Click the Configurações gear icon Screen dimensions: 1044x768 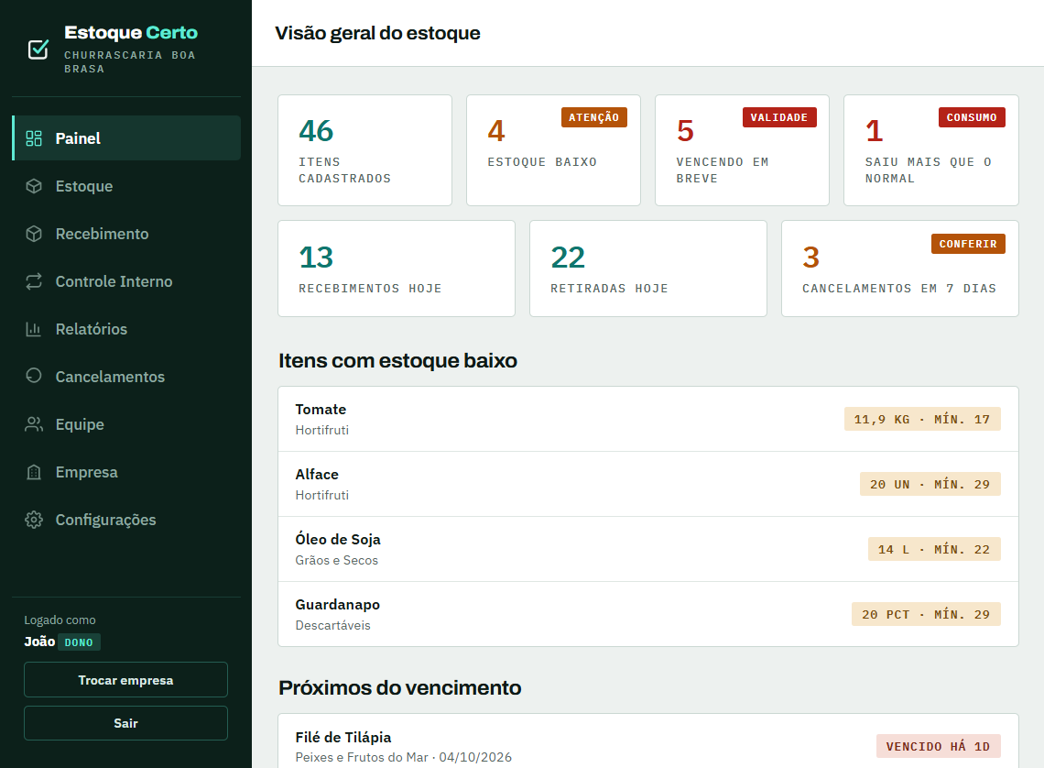(x=34, y=520)
